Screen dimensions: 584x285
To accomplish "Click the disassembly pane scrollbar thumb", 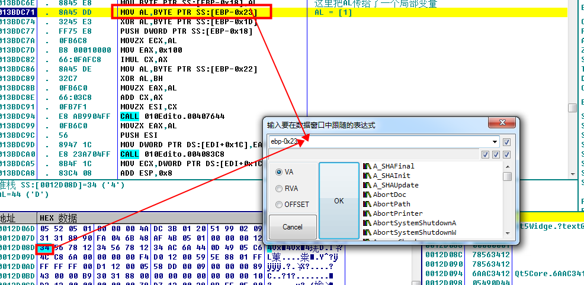I will coord(573,108).
